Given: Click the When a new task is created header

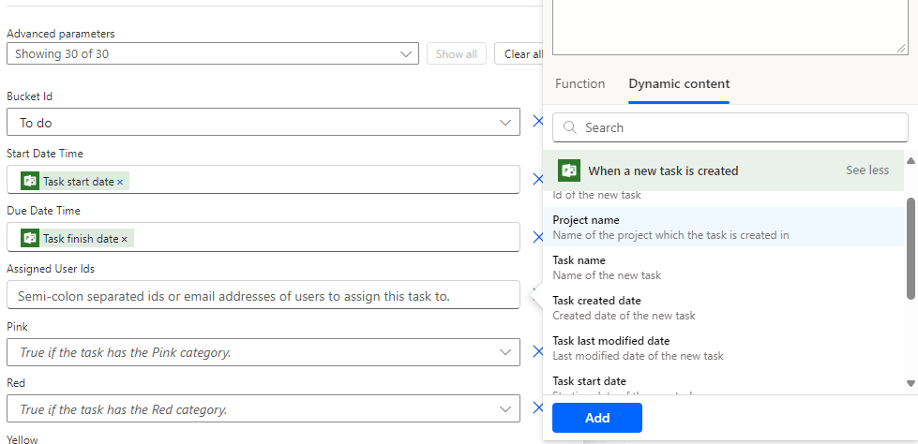Looking at the screenshot, I should pos(723,170).
